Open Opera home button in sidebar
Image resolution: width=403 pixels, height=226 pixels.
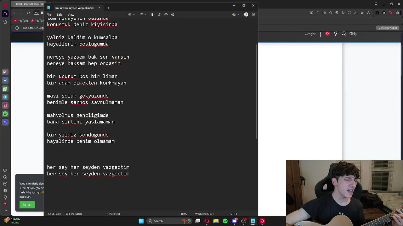pyautogui.click(x=5, y=13)
